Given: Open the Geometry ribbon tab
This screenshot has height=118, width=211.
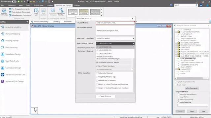Looking at the screenshot, I should coord(12,5).
